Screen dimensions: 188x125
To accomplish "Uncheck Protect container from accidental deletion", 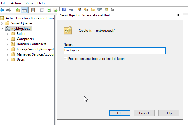I will pyautogui.click(x=66, y=59).
